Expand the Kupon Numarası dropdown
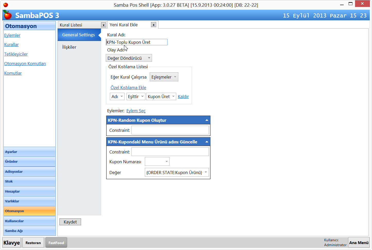The image size is (372, 250). point(157,161)
